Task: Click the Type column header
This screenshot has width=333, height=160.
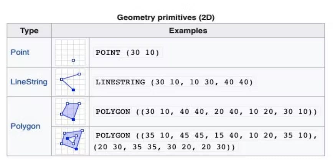Action: [29, 31]
